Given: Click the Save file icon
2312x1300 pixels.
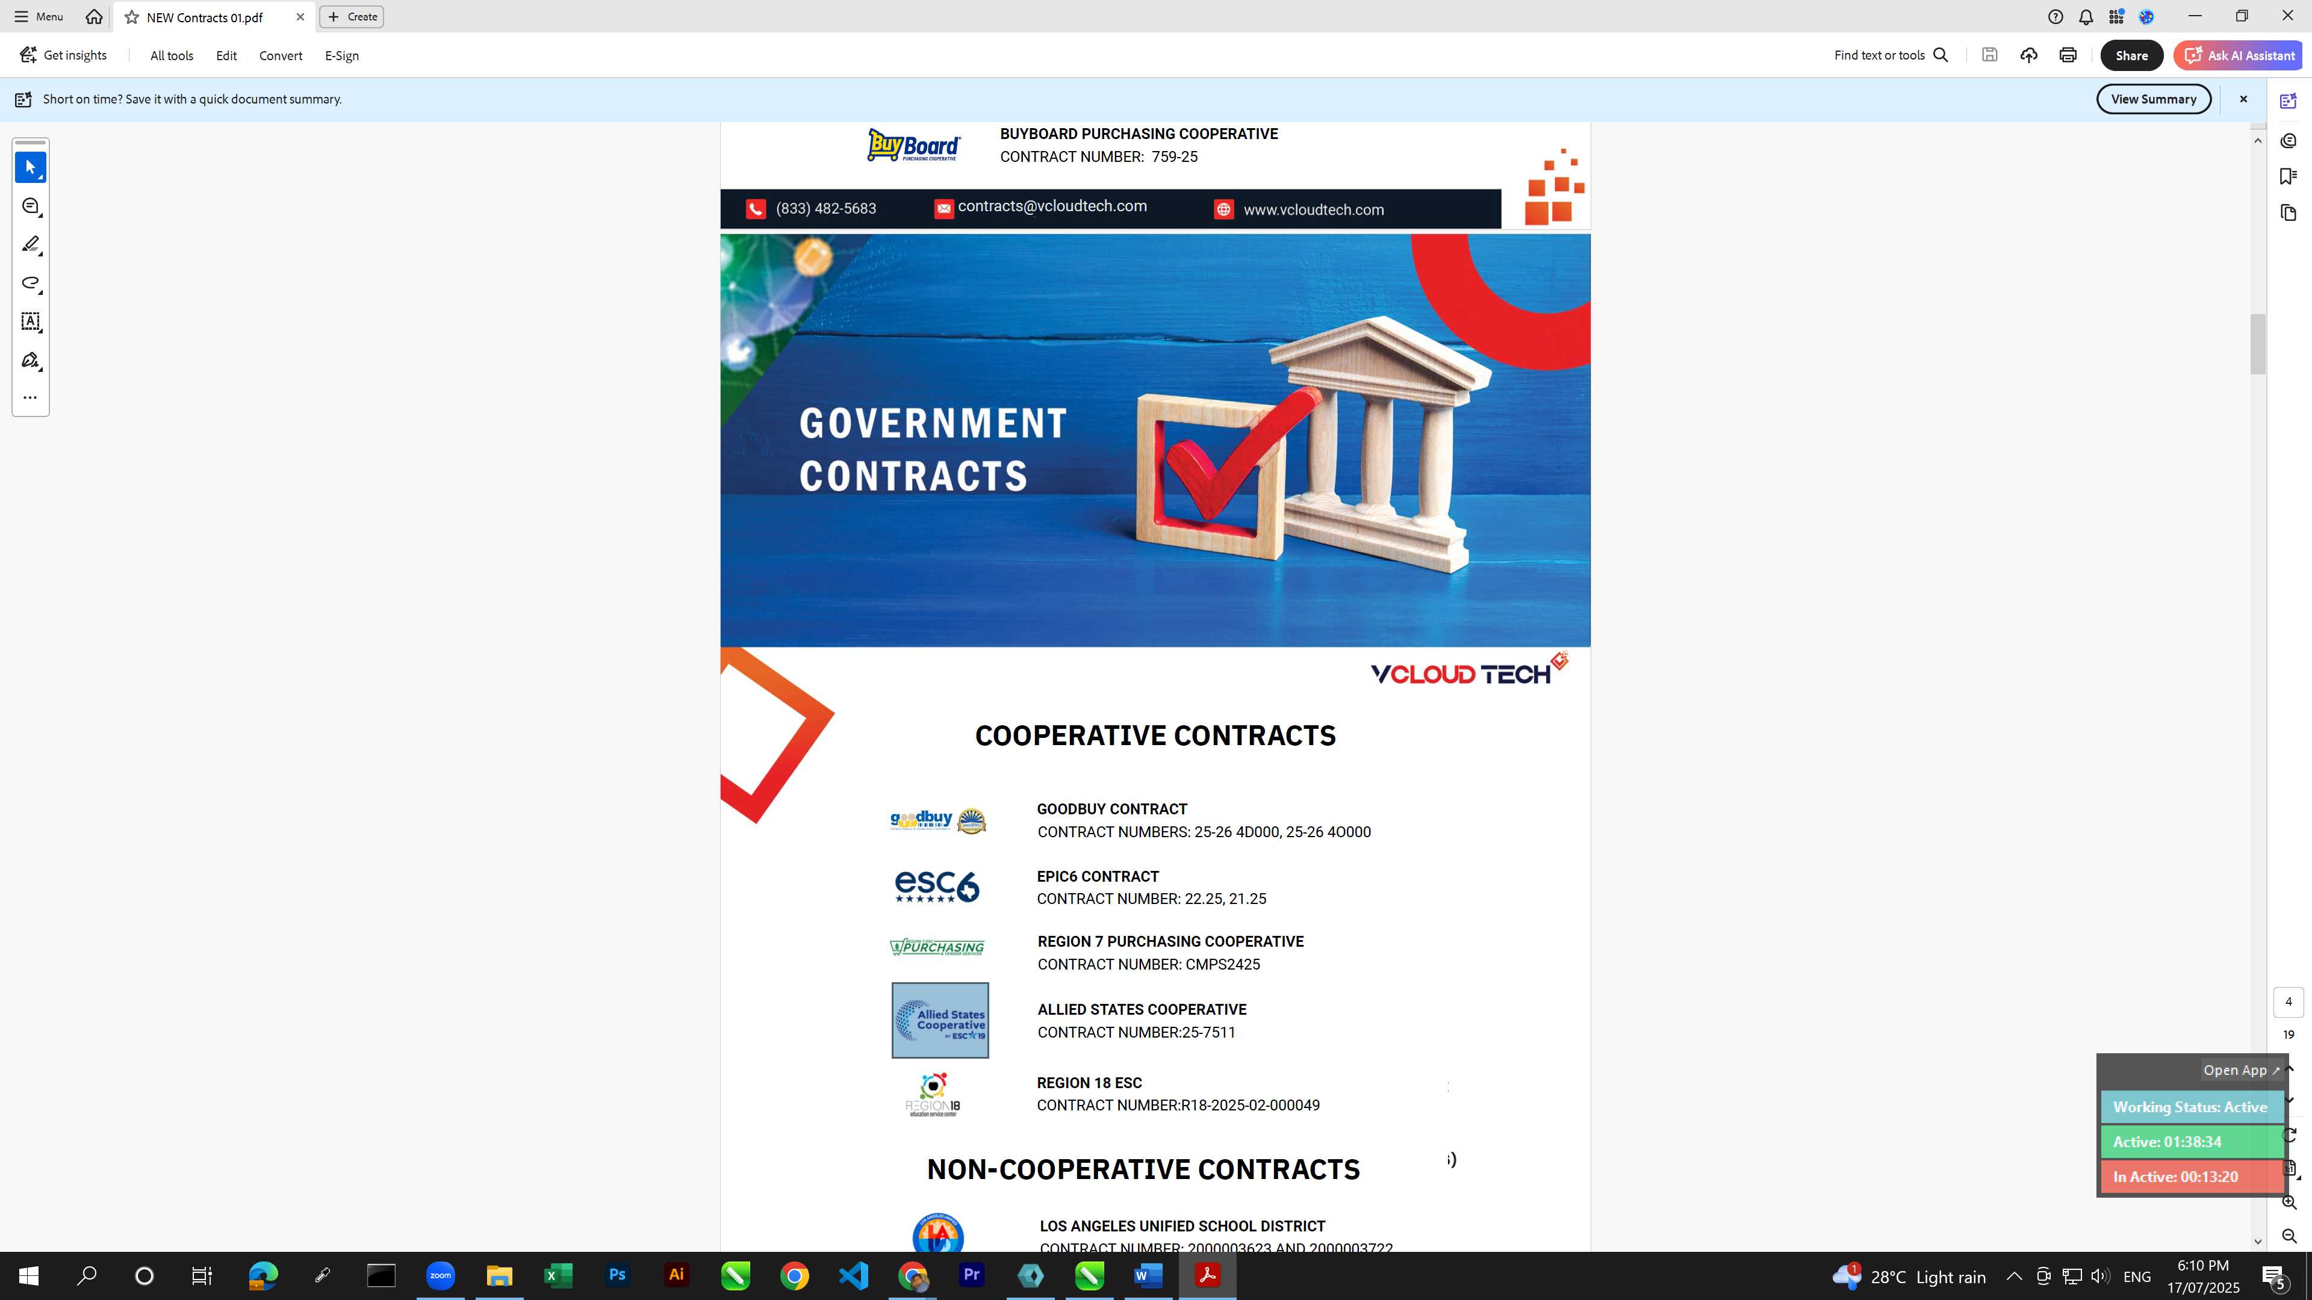Looking at the screenshot, I should point(1990,55).
